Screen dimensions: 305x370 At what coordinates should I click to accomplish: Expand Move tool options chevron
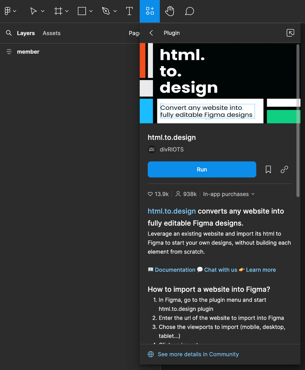43,11
